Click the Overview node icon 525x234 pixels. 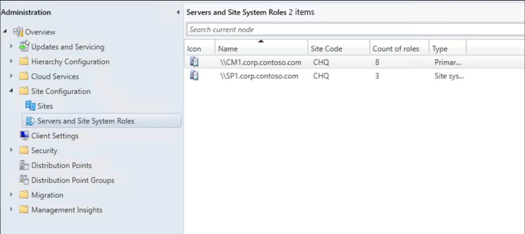[x=18, y=32]
